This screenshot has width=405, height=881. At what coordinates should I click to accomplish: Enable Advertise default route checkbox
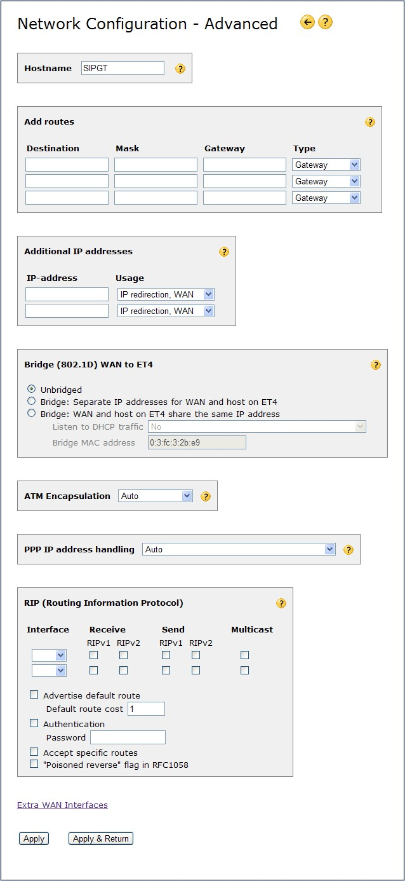34,695
